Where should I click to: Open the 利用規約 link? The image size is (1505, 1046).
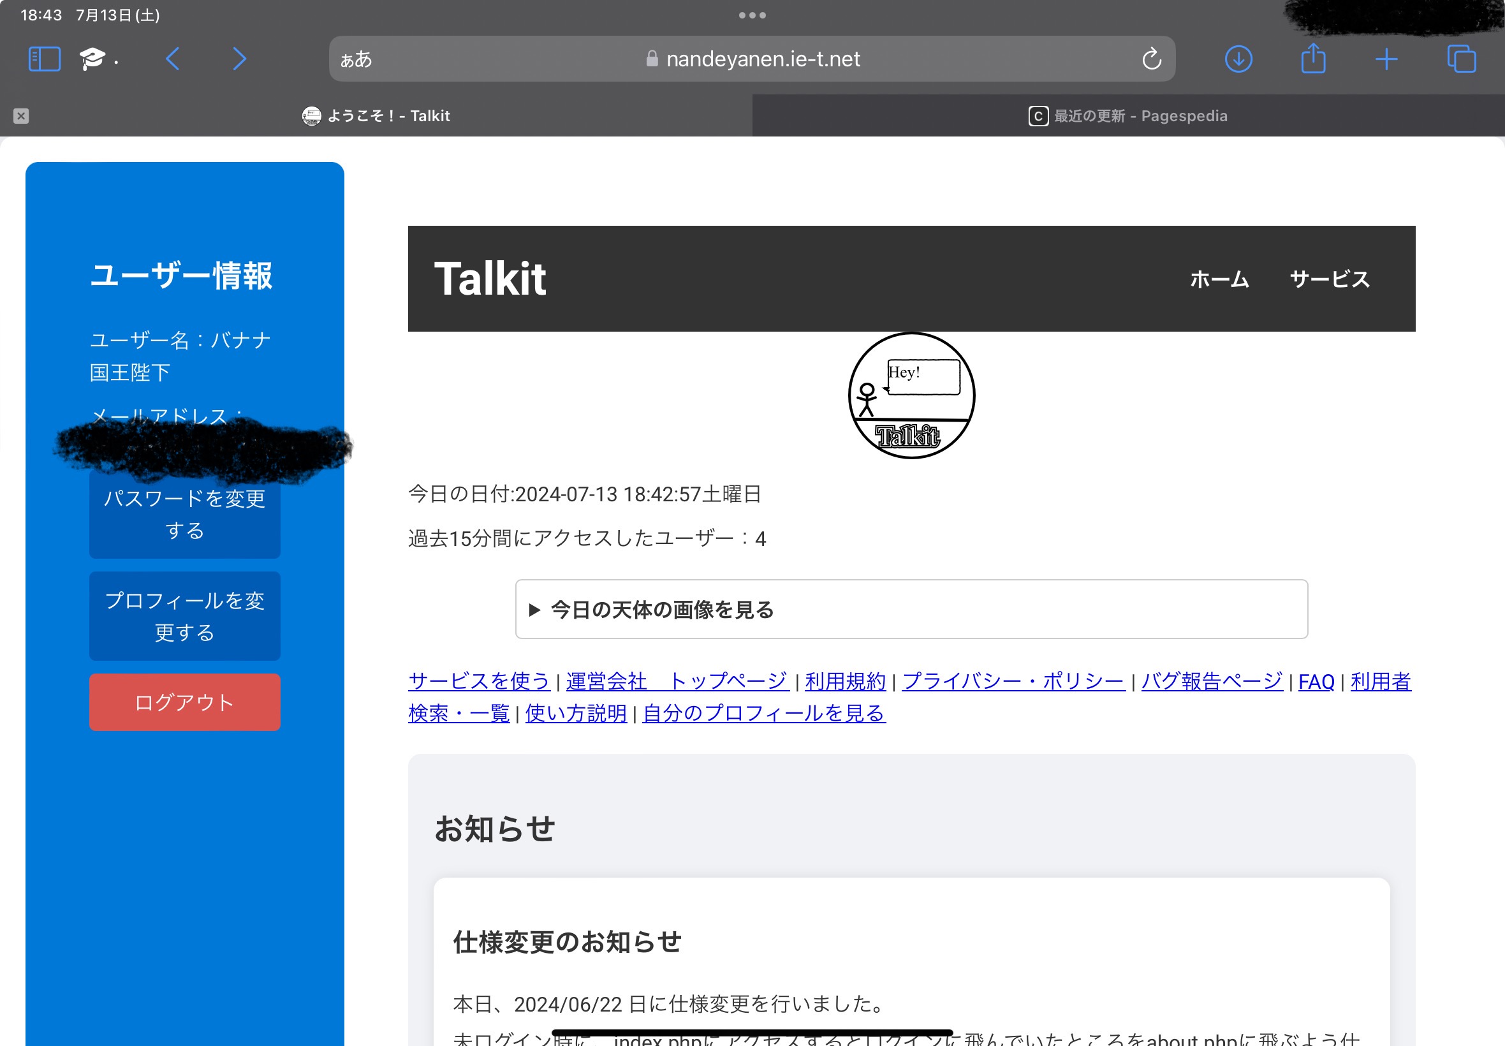[845, 681]
